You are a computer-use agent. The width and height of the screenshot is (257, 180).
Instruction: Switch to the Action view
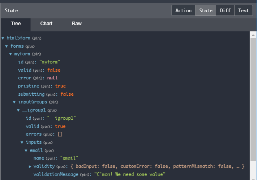coord(183,11)
